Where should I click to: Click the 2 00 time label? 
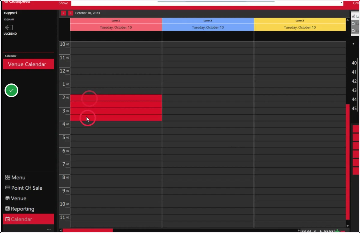[66, 98]
